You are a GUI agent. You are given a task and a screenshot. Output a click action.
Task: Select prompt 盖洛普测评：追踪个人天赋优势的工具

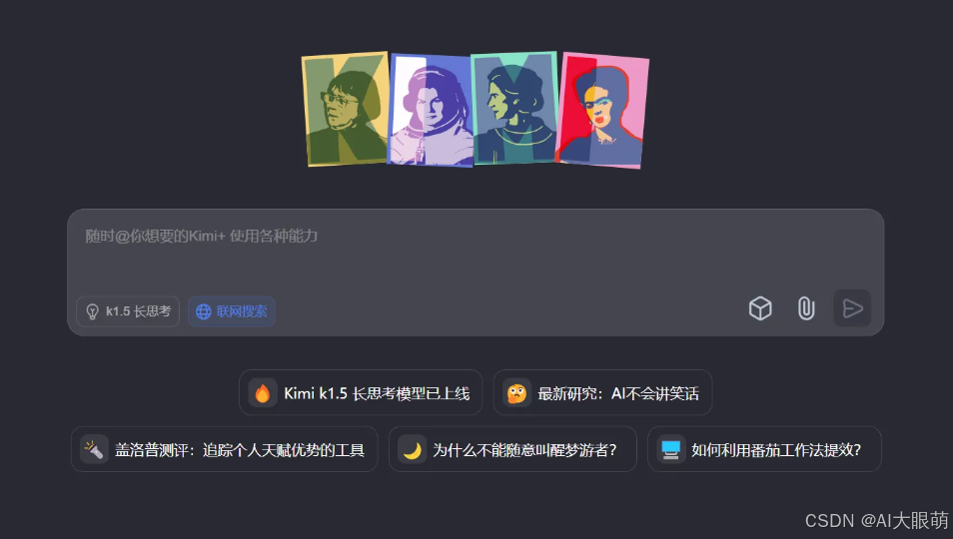tap(225, 449)
